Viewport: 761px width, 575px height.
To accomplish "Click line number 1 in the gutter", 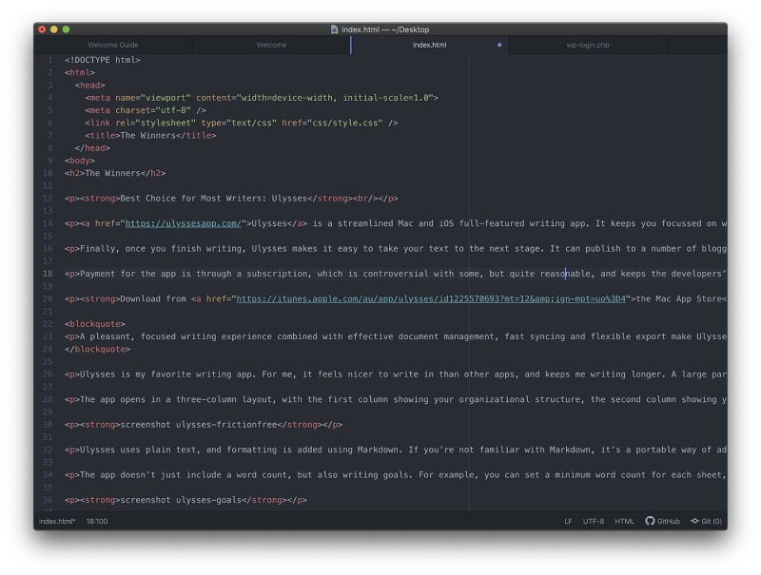I will tap(50, 60).
